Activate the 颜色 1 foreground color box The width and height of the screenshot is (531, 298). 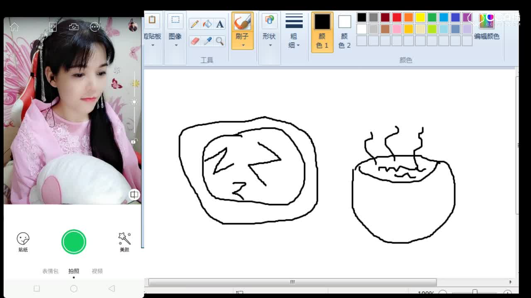point(322,32)
